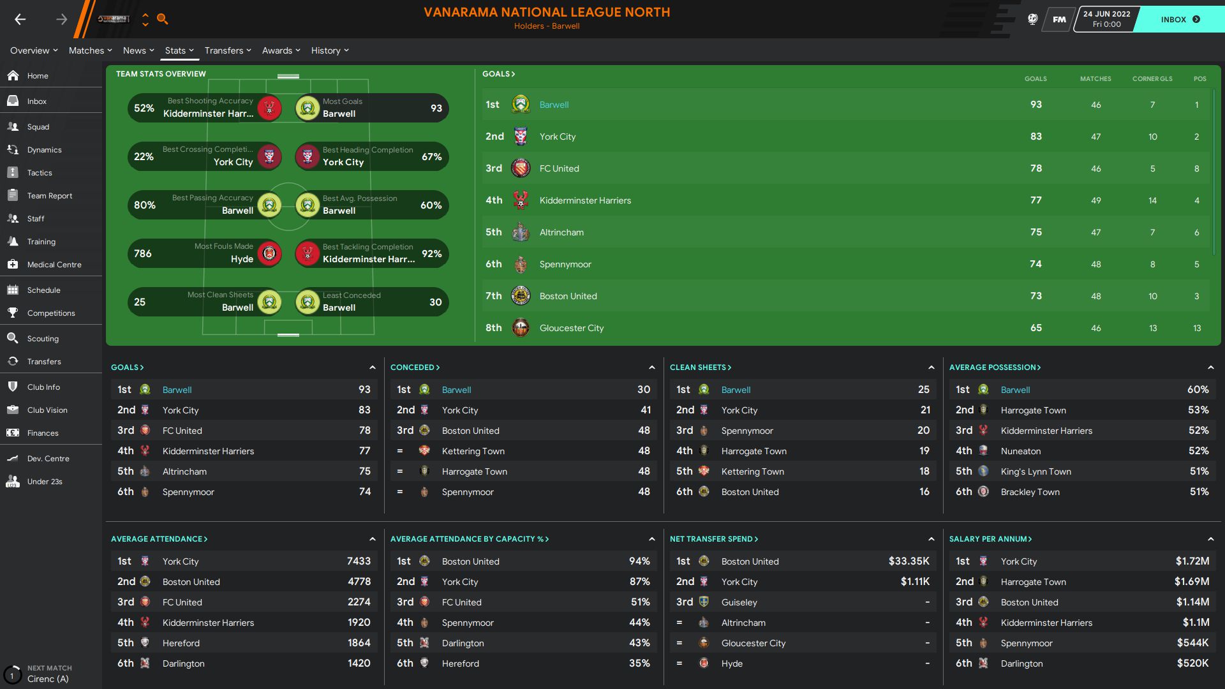Collapse the Average Possession panel

(x=1210, y=367)
